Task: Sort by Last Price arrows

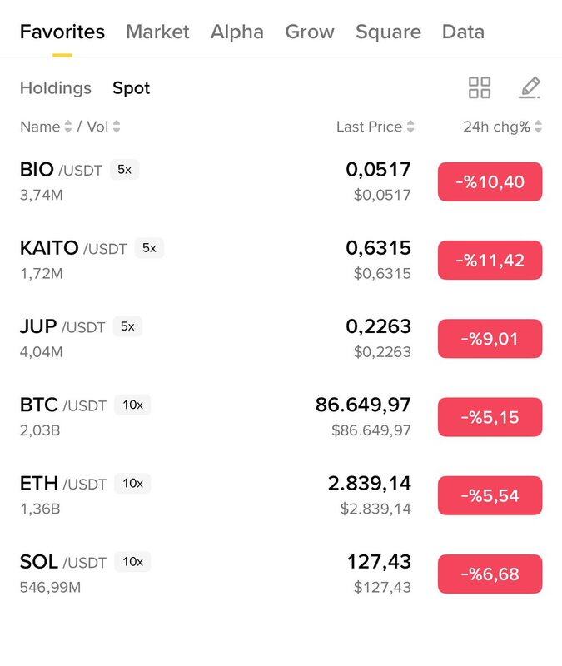Action: (410, 127)
